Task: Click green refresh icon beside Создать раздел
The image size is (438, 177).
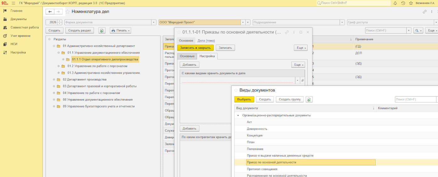Action: coord(102,30)
